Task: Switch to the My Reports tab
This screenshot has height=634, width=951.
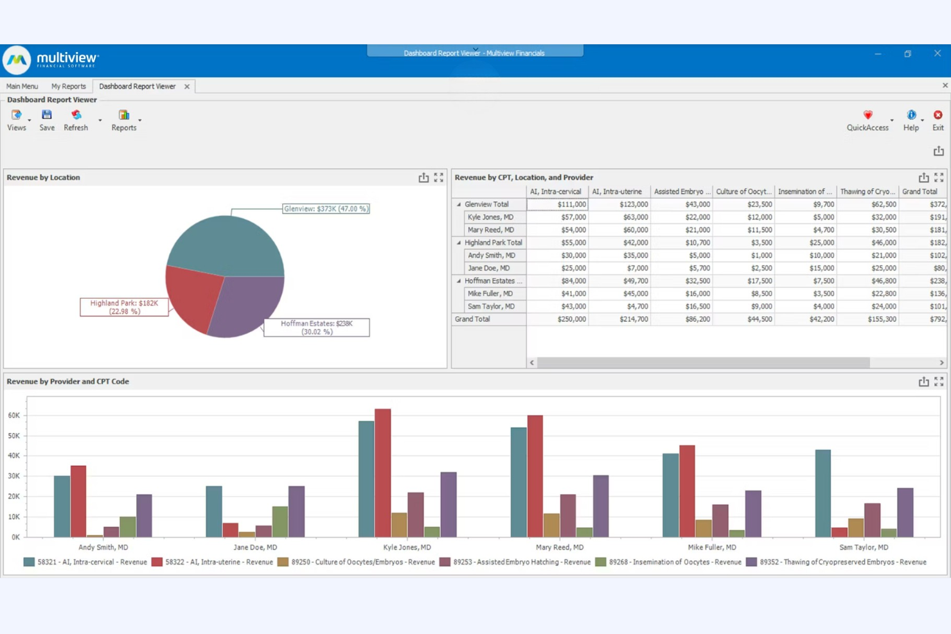Action: tap(69, 85)
